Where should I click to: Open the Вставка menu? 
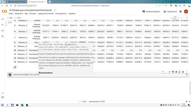click(33, 14)
